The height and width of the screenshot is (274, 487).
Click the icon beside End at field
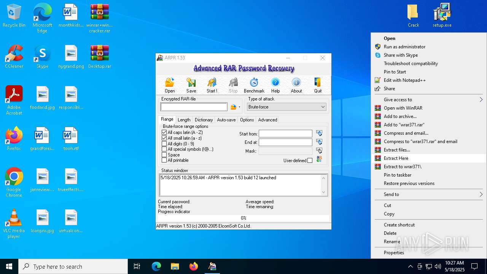[x=319, y=142]
